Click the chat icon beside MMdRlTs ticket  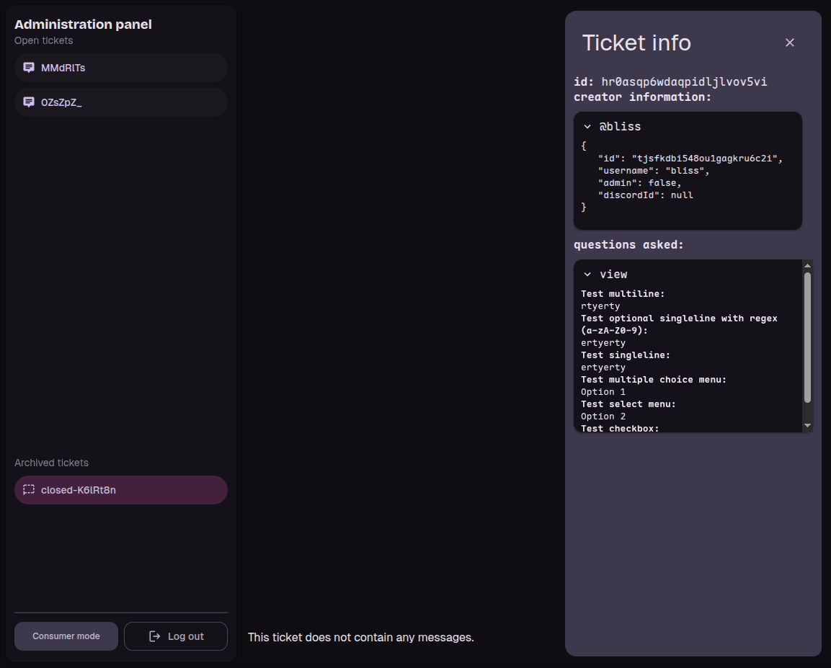(x=29, y=68)
